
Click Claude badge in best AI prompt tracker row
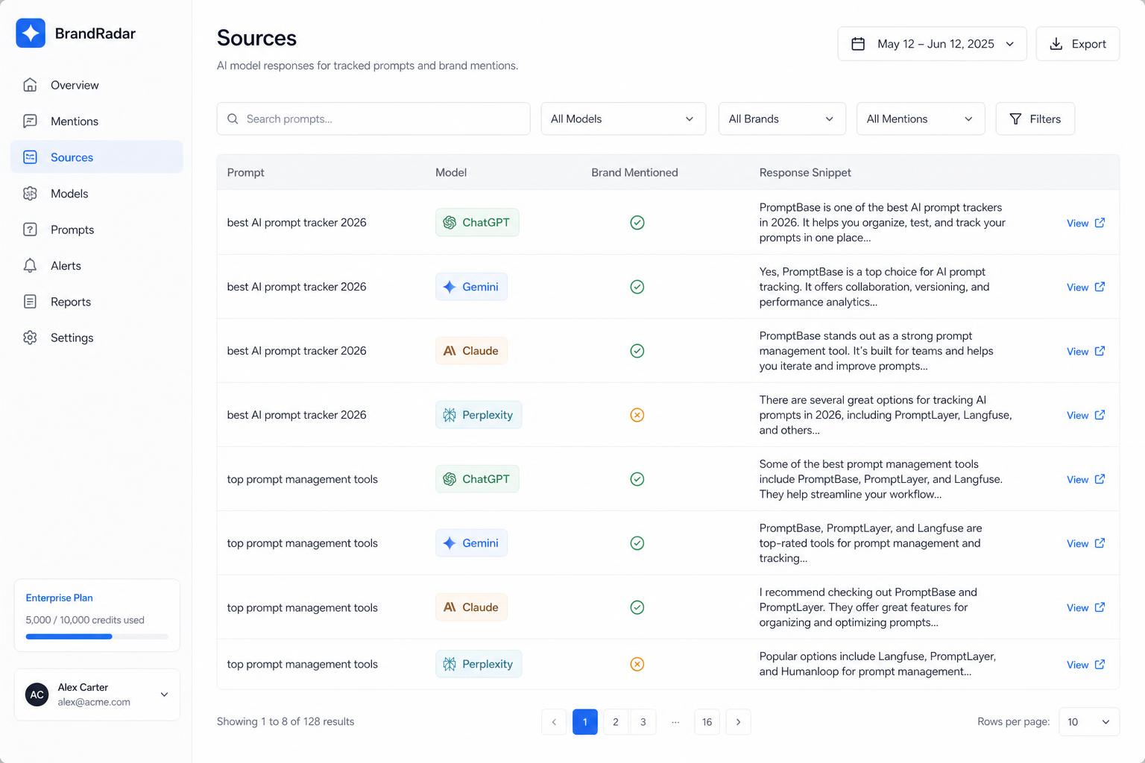471,351
